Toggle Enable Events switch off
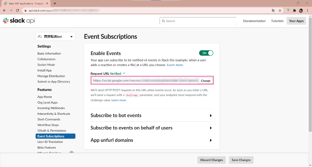 coord(206,53)
